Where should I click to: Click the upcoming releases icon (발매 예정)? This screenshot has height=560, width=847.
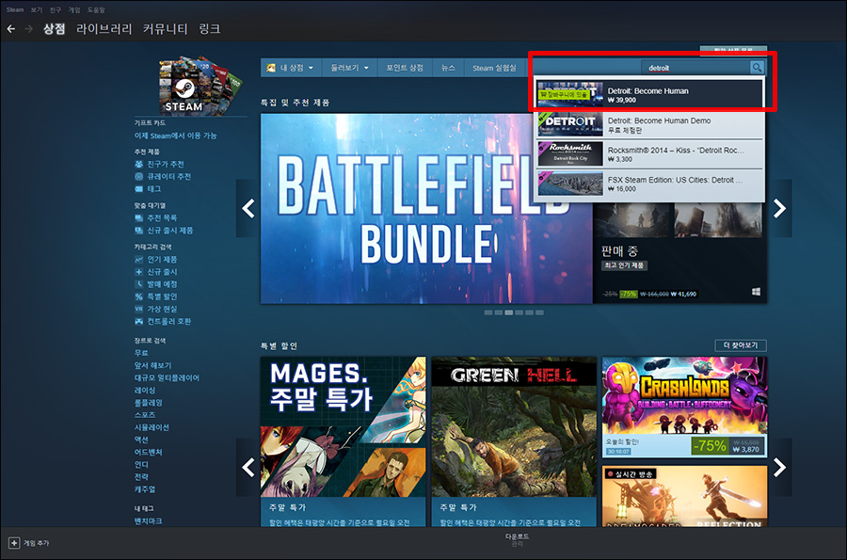tap(139, 284)
